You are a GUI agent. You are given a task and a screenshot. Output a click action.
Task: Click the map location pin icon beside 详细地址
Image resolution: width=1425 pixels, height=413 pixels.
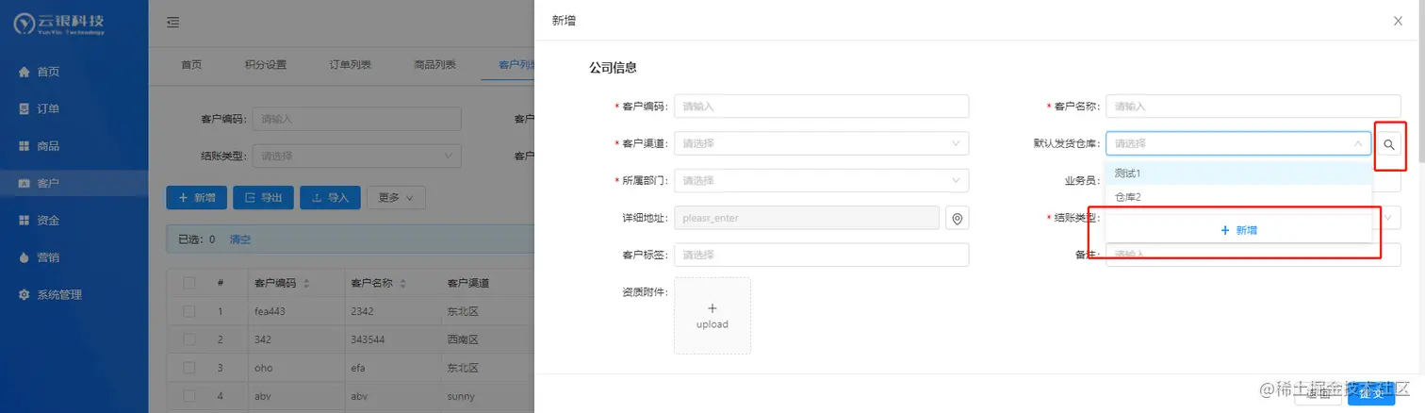pyautogui.click(x=958, y=218)
